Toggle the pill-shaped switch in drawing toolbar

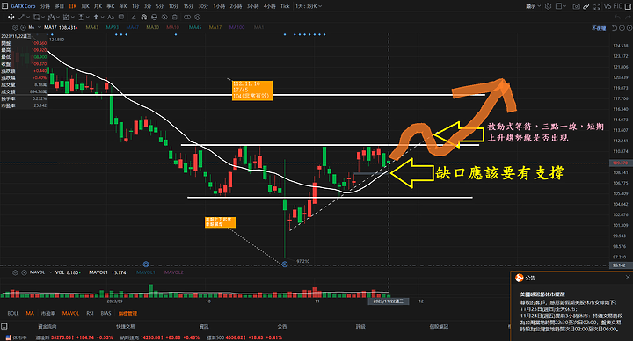coord(187,17)
